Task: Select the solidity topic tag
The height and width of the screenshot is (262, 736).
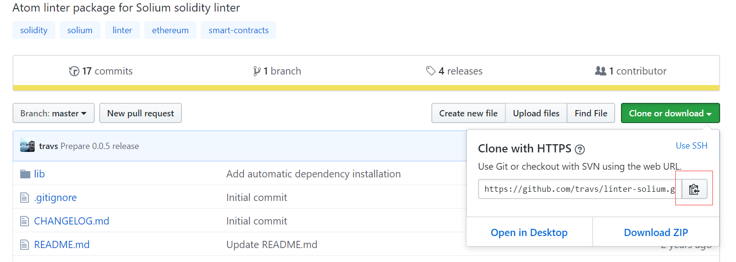Action: point(34,30)
